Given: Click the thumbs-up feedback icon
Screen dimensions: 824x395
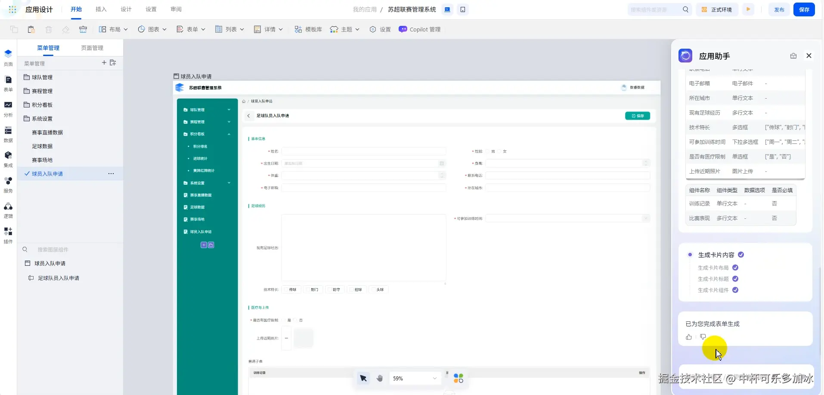Looking at the screenshot, I should [x=689, y=337].
